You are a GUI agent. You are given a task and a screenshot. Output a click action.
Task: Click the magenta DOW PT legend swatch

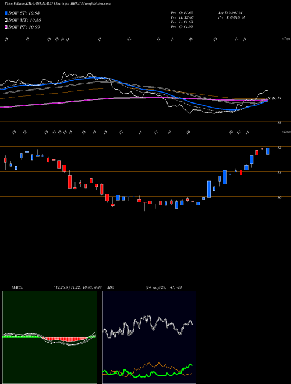[x=6, y=27]
